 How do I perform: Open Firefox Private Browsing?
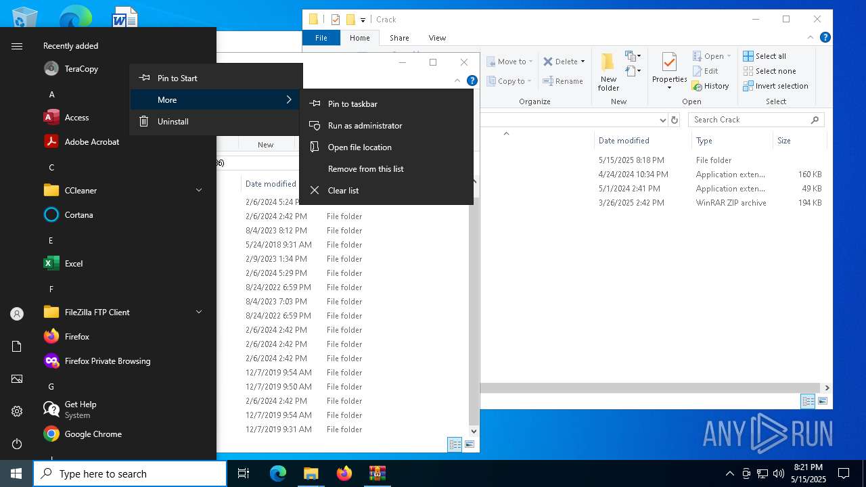pyautogui.click(x=107, y=361)
